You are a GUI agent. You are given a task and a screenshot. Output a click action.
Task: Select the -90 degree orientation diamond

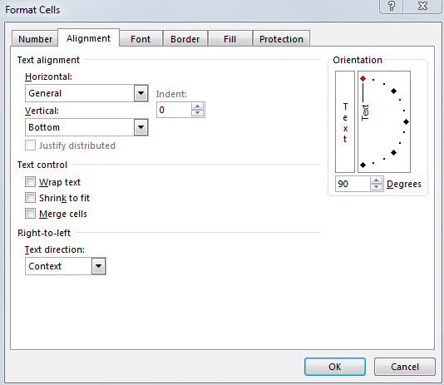363,165
